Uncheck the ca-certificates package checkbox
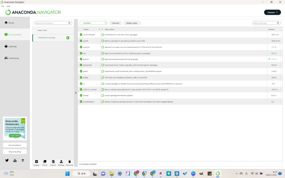This screenshot has height=178, width=285. (x=81, y=35)
